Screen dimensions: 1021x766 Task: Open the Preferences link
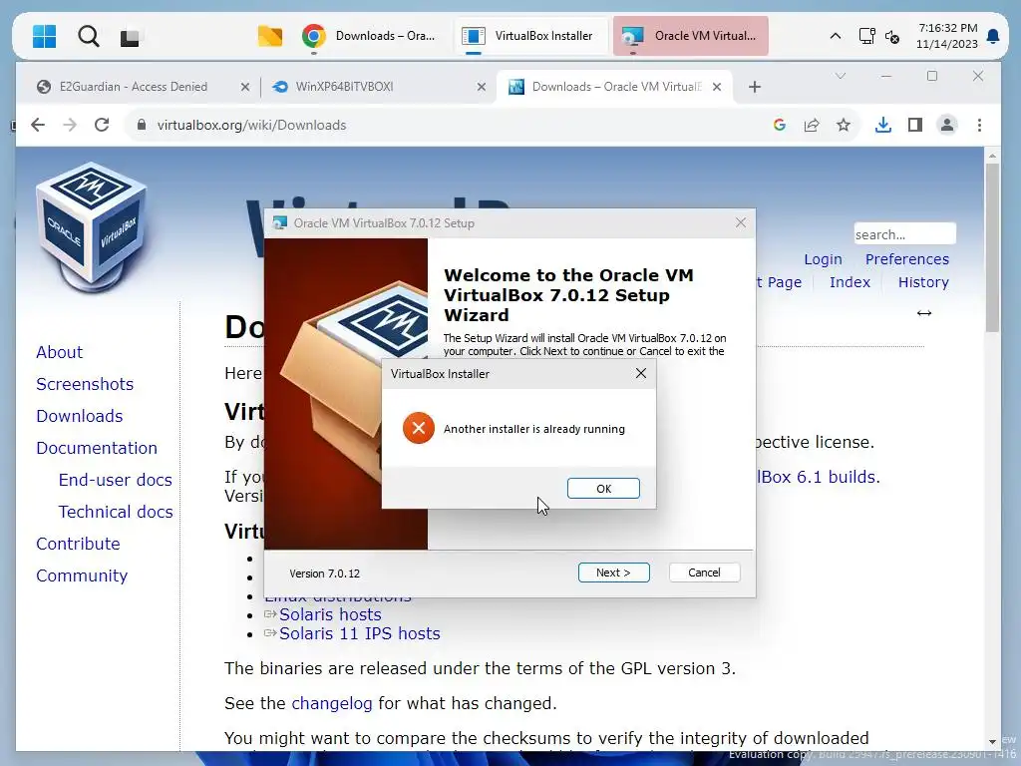coord(906,259)
